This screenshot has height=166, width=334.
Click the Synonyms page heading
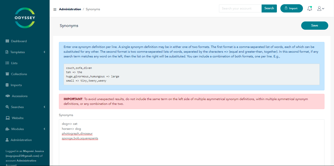click(69, 26)
